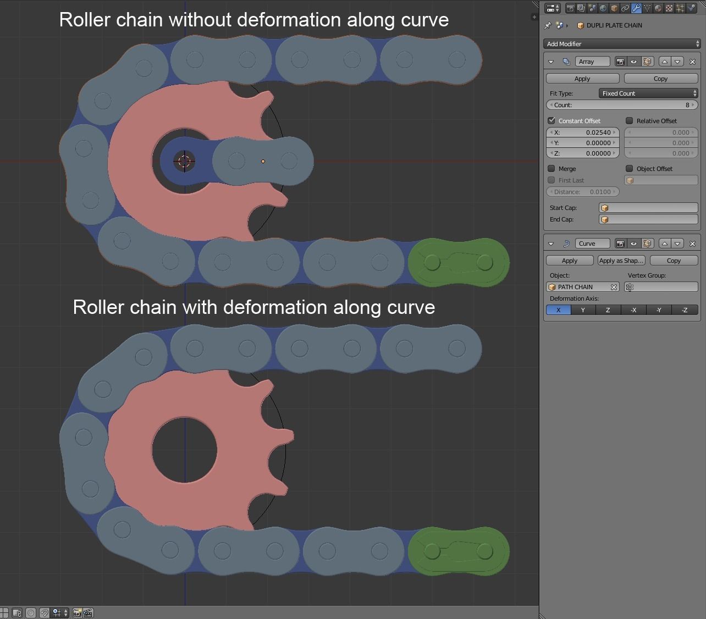This screenshot has width=706, height=619.
Task: Move the Curve modifier down in stack
Action: (678, 244)
